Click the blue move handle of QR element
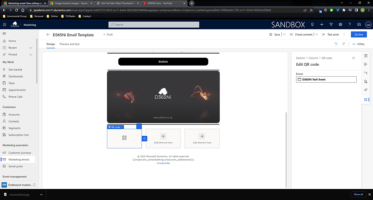The width and height of the screenshot is (373, 200). coord(144,139)
